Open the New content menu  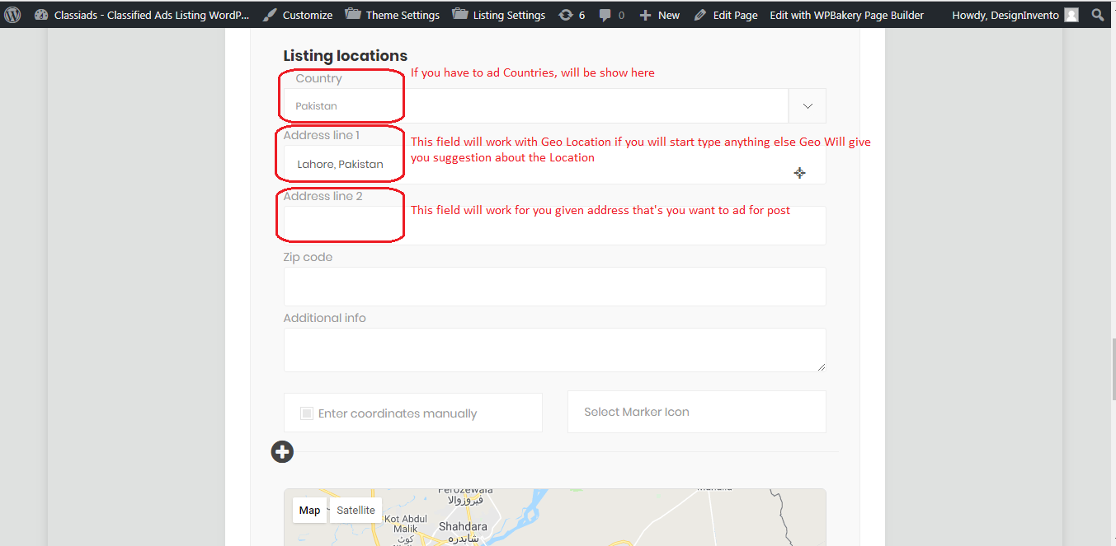(x=659, y=15)
